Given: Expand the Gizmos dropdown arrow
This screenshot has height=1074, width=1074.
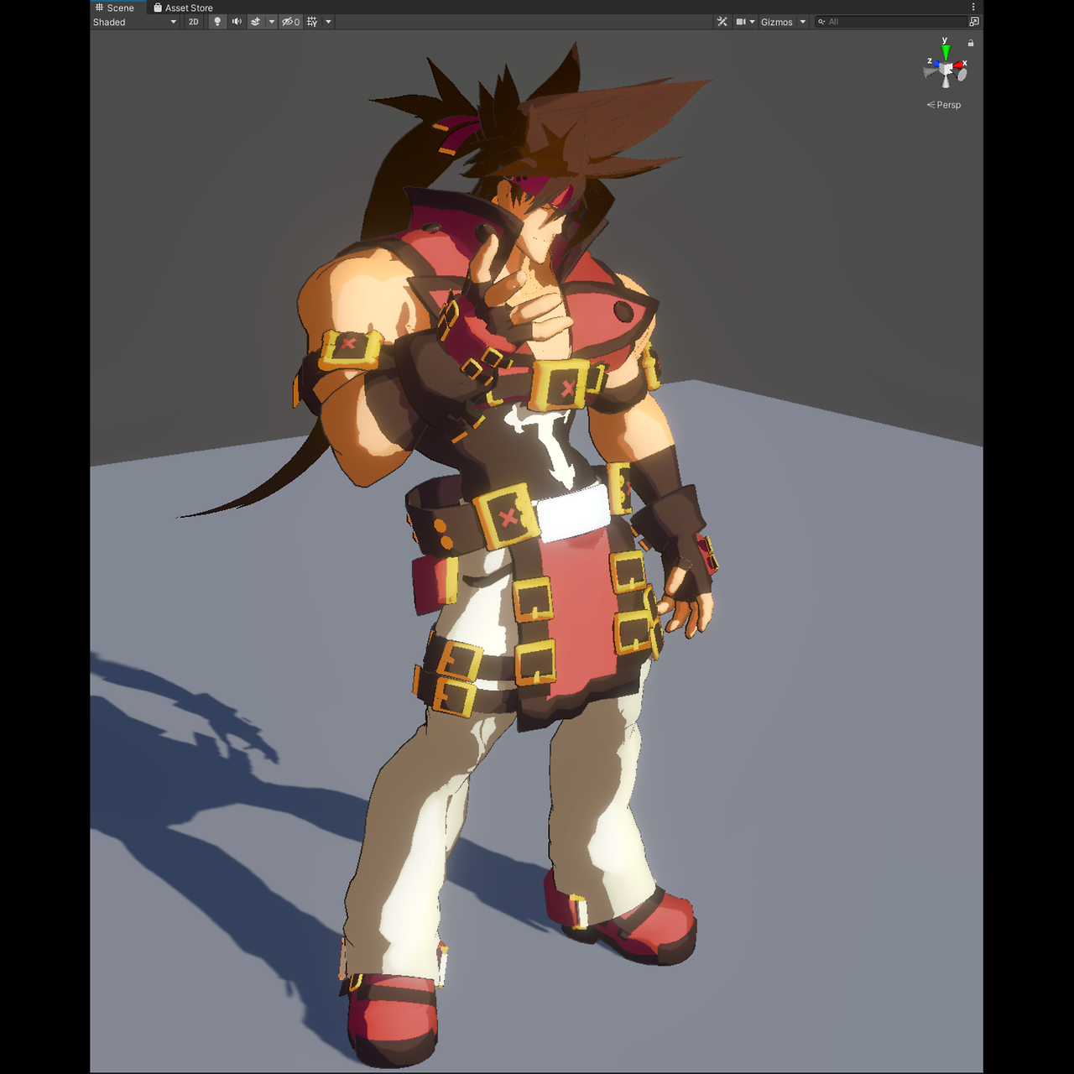Looking at the screenshot, I should pyautogui.click(x=803, y=22).
